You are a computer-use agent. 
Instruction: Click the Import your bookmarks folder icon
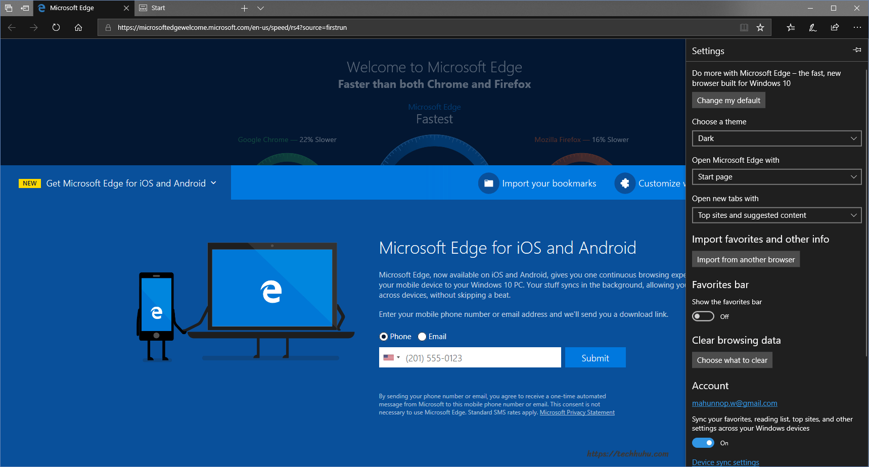point(488,183)
